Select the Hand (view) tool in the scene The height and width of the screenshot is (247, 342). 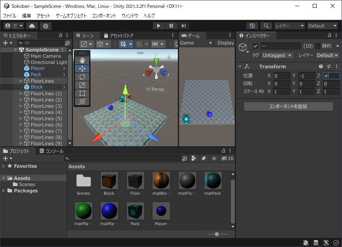[x=82, y=60]
